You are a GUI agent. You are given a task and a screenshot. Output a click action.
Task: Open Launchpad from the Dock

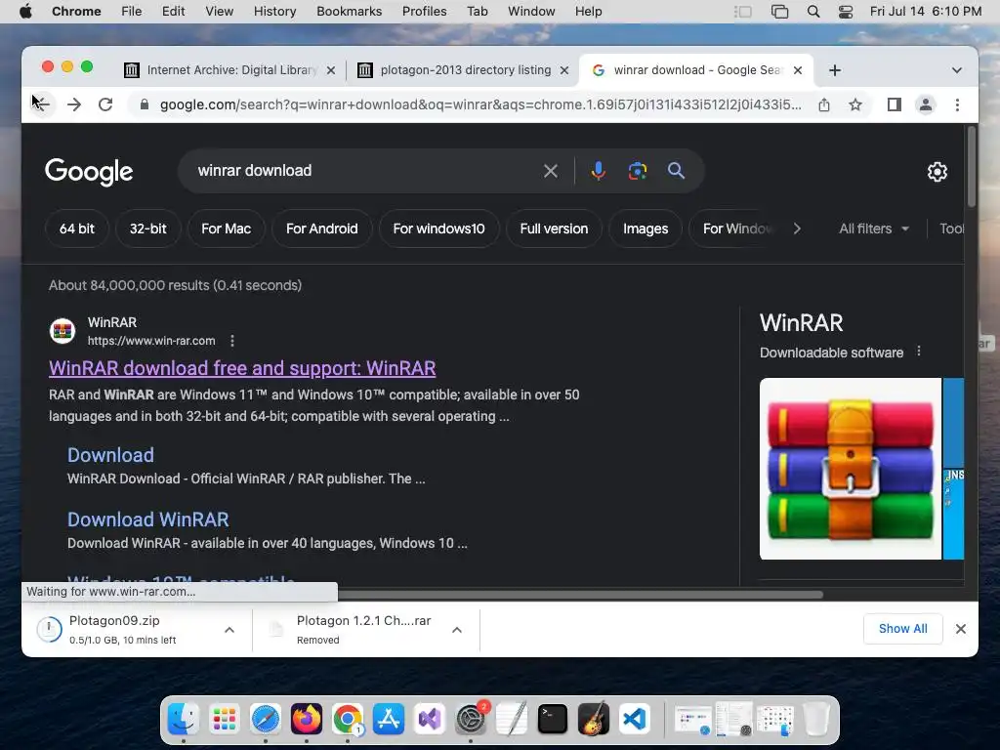(225, 719)
